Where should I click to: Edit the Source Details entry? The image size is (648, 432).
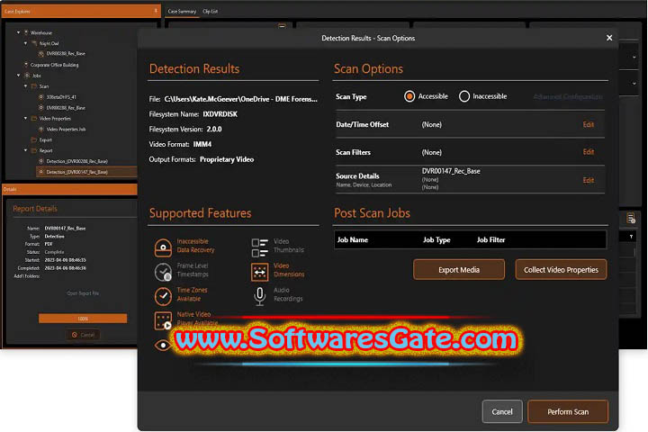(x=588, y=180)
